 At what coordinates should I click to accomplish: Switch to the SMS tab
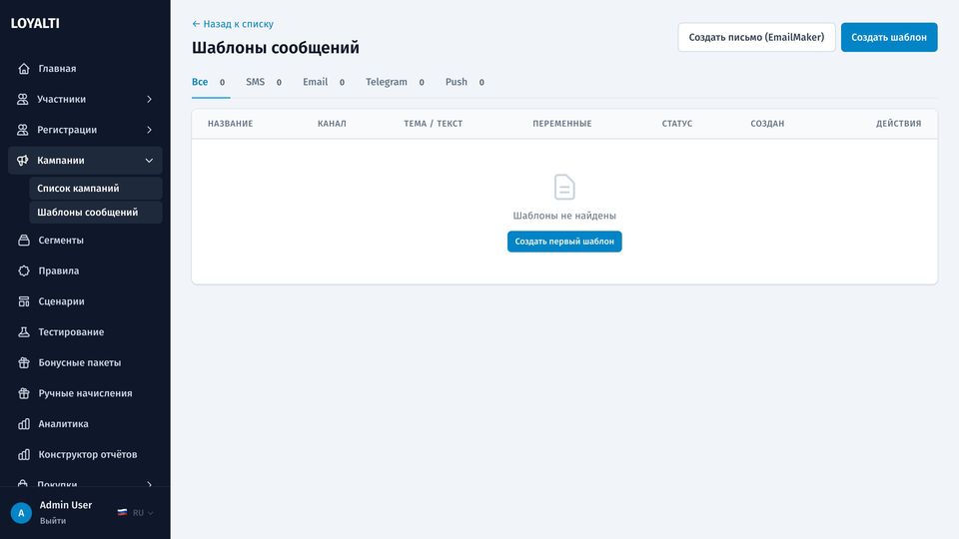coord(264,82)
